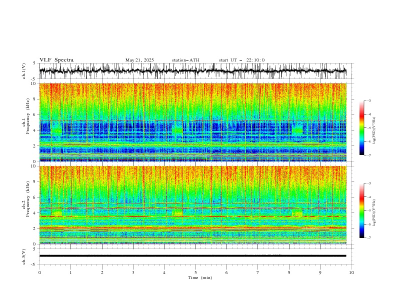Viewport: 396px width, 306px height.
Task: Click the "ch.2 Frequency (kHz)" axis label
Action: [x=26, y=199]
